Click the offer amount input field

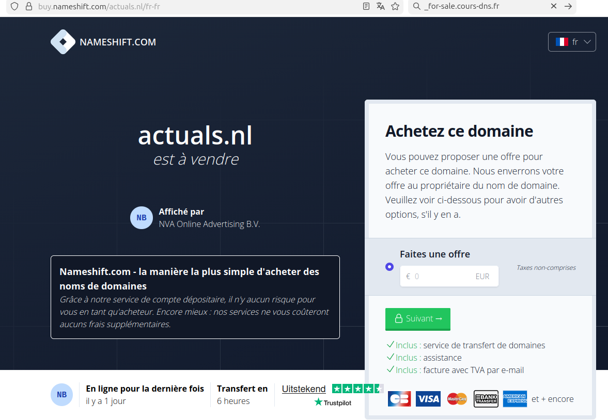click(449, 276)
